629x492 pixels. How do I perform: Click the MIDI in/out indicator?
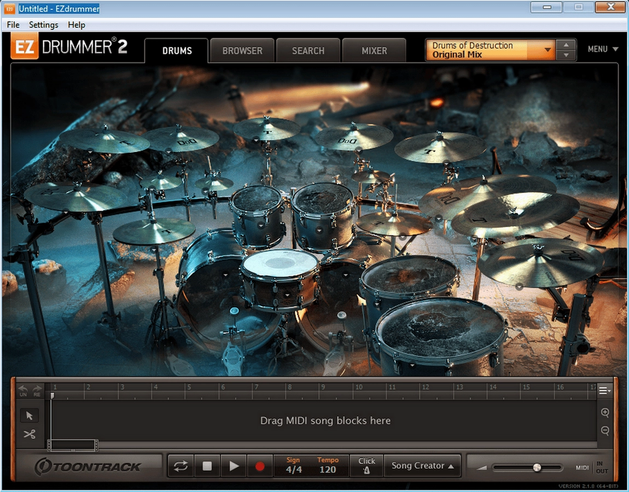pyautogui.click(x=592, y=467)
